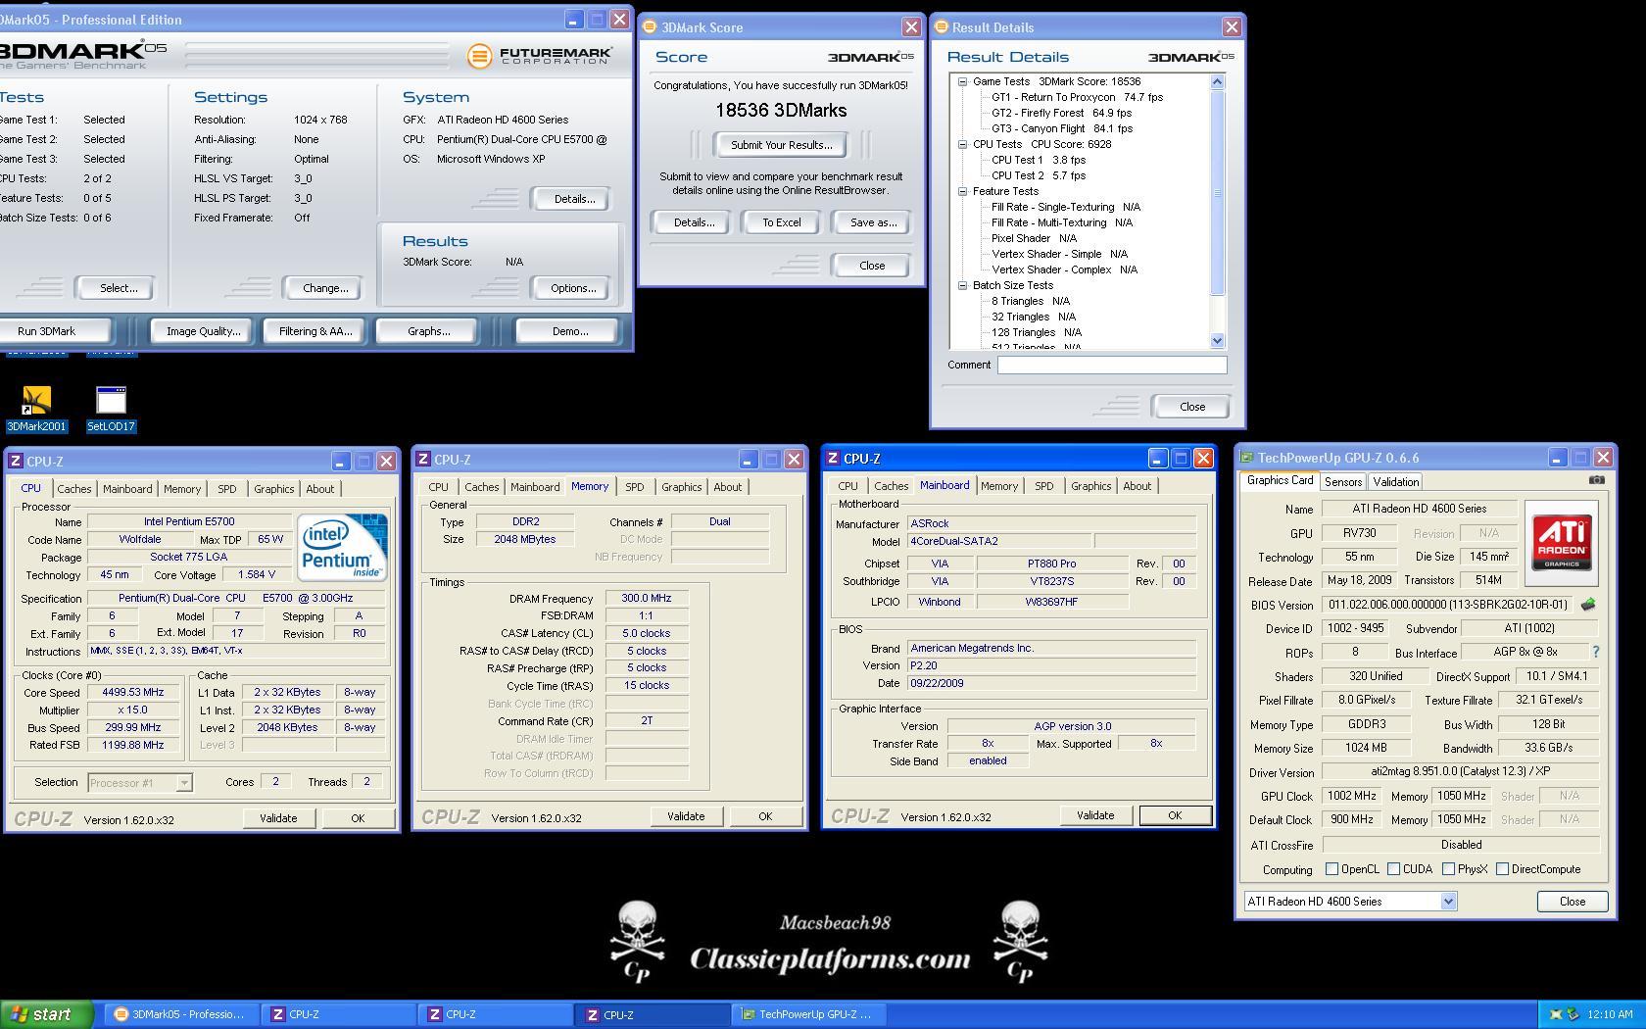1646x1029 pixels.
Task: Click the Graphs... button
Action: click(x=428, y=331)
